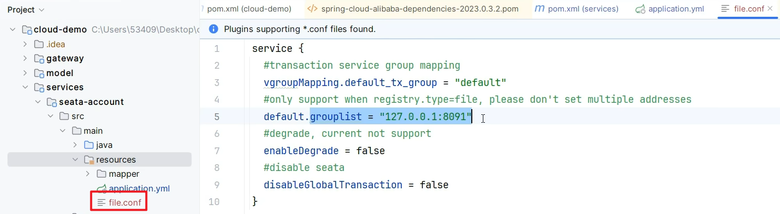This screenshot has width=780, height=214.
Task: Select the model module icon
Action: 39,73
